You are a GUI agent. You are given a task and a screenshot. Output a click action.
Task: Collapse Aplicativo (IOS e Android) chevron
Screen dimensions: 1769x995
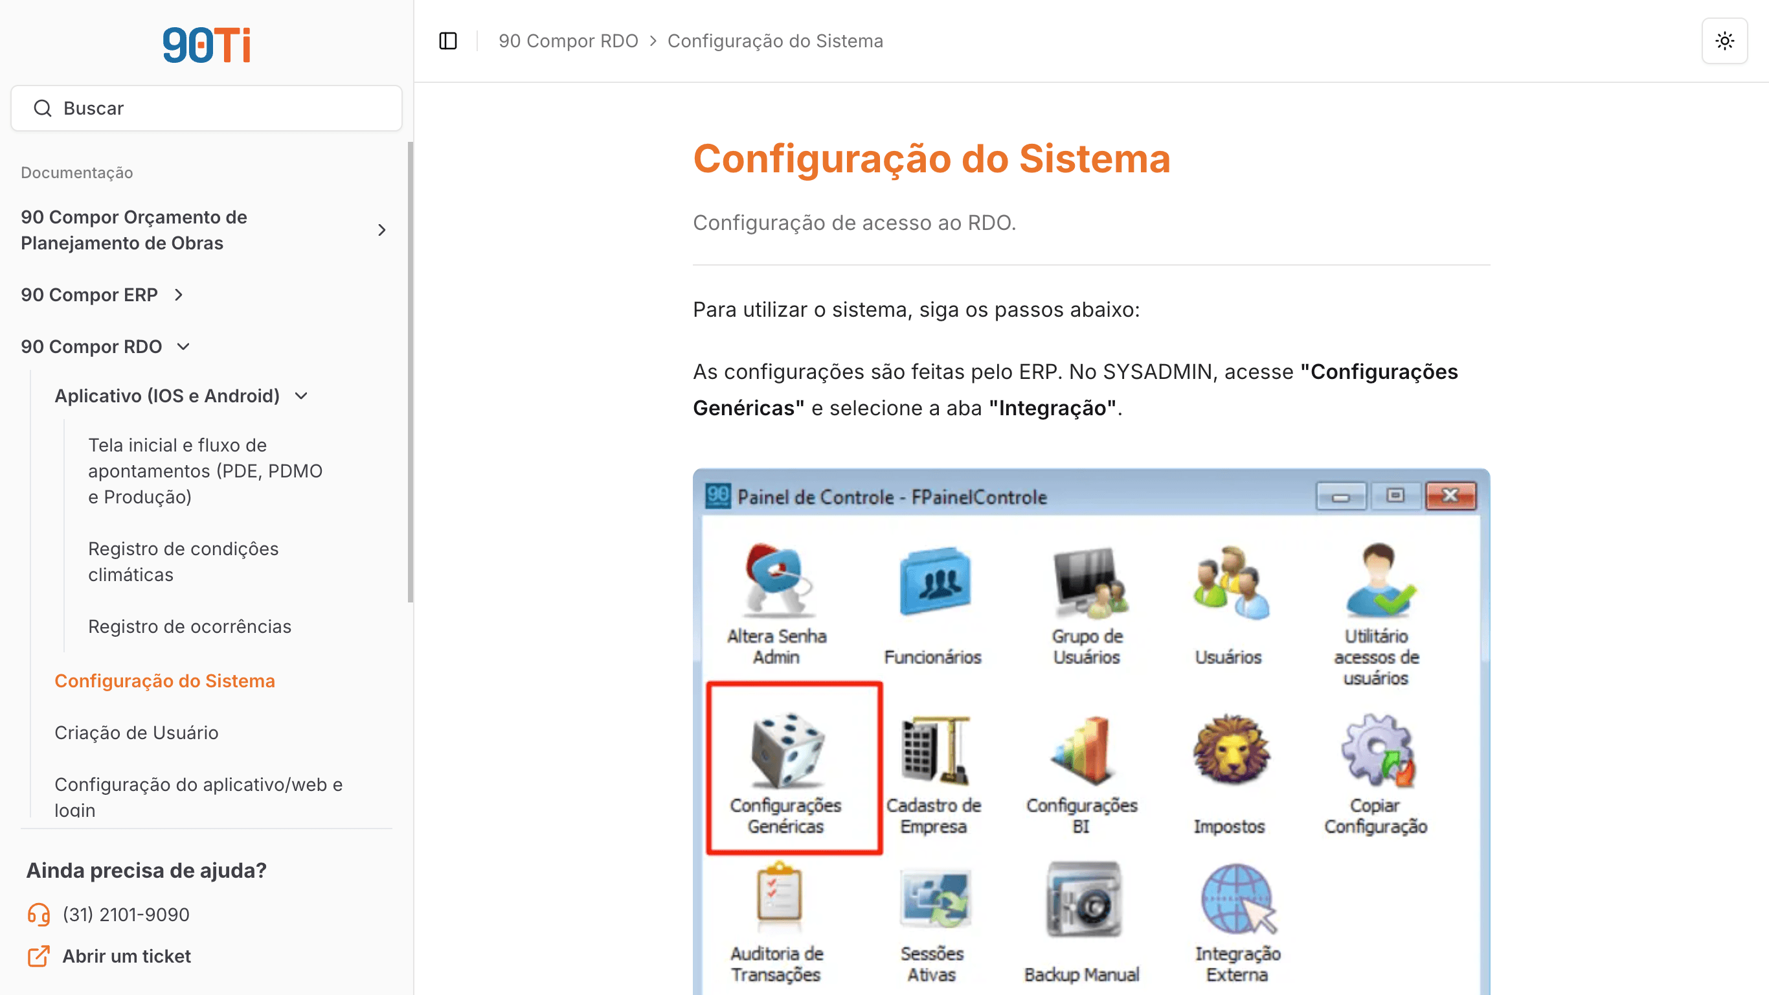302,396
